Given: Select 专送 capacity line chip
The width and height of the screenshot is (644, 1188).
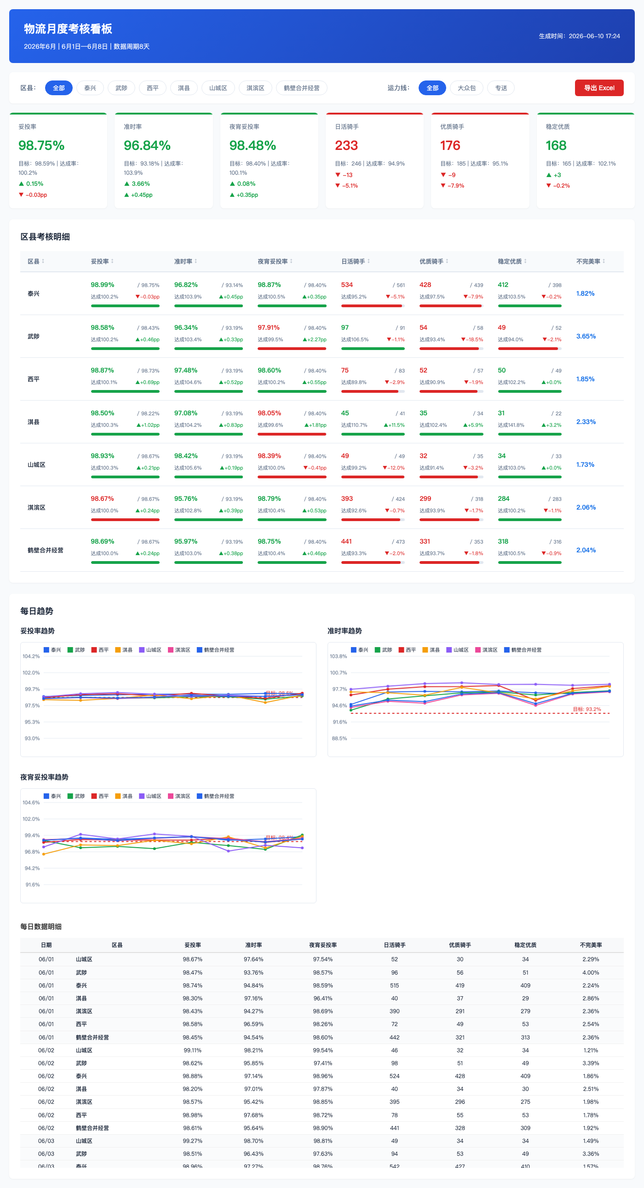Looking at the screenshot, I should pos(501,88).
